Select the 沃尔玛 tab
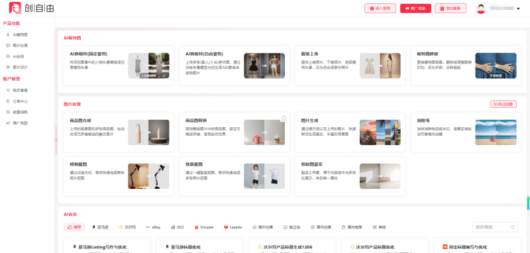The width and height of the screenshot is (530, 253). (127, 227)
